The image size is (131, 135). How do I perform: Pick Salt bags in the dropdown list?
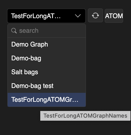point(47,72)
